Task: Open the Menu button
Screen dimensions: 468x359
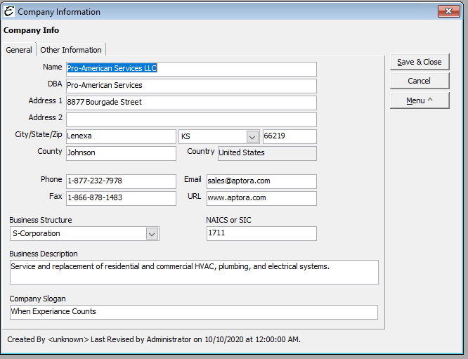Action: (420, 100)
